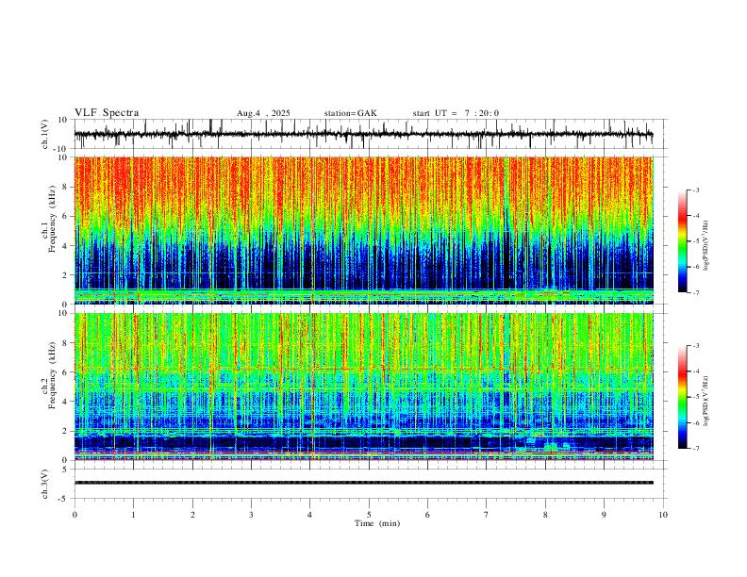This screenshot has width=747, height=577.
Task: Click the ch.1 spectrogram plot
Action: point(364,230)
